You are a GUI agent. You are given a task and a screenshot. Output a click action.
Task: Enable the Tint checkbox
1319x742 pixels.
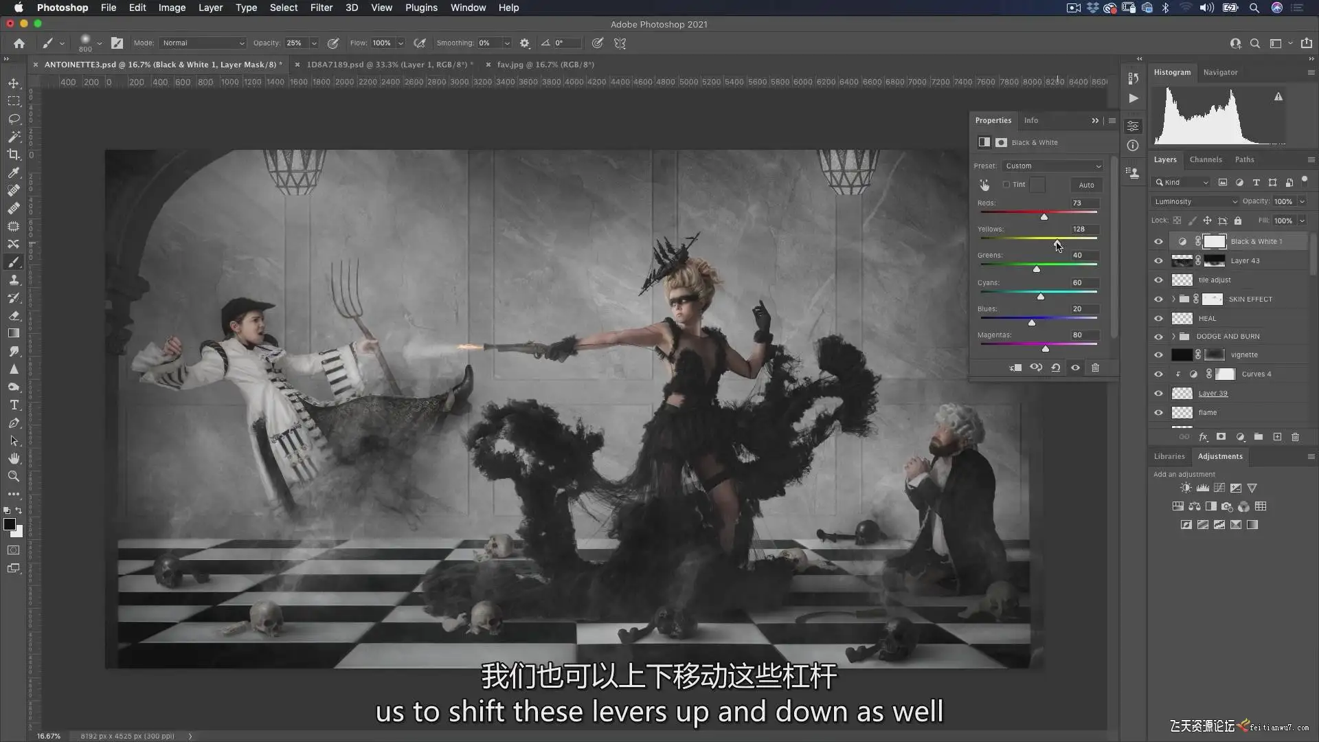[1006, 185]
